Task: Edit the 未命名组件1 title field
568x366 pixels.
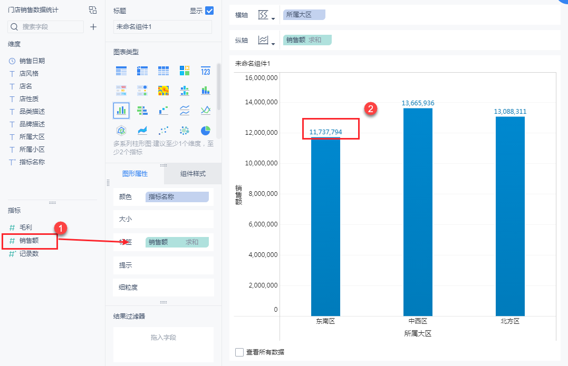Action: (162, 27)
